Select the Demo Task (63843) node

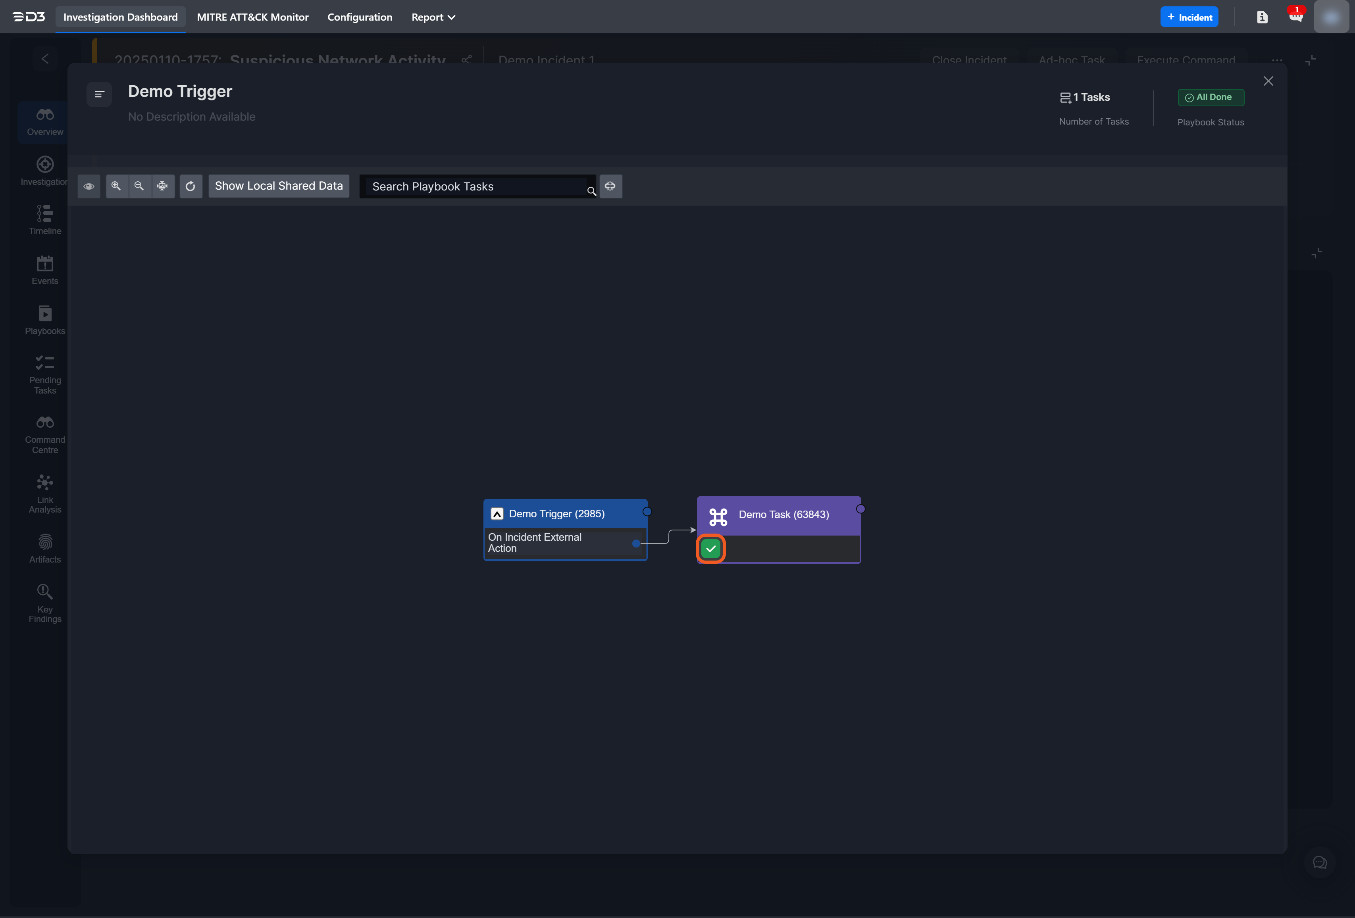(x=783, y=515)
